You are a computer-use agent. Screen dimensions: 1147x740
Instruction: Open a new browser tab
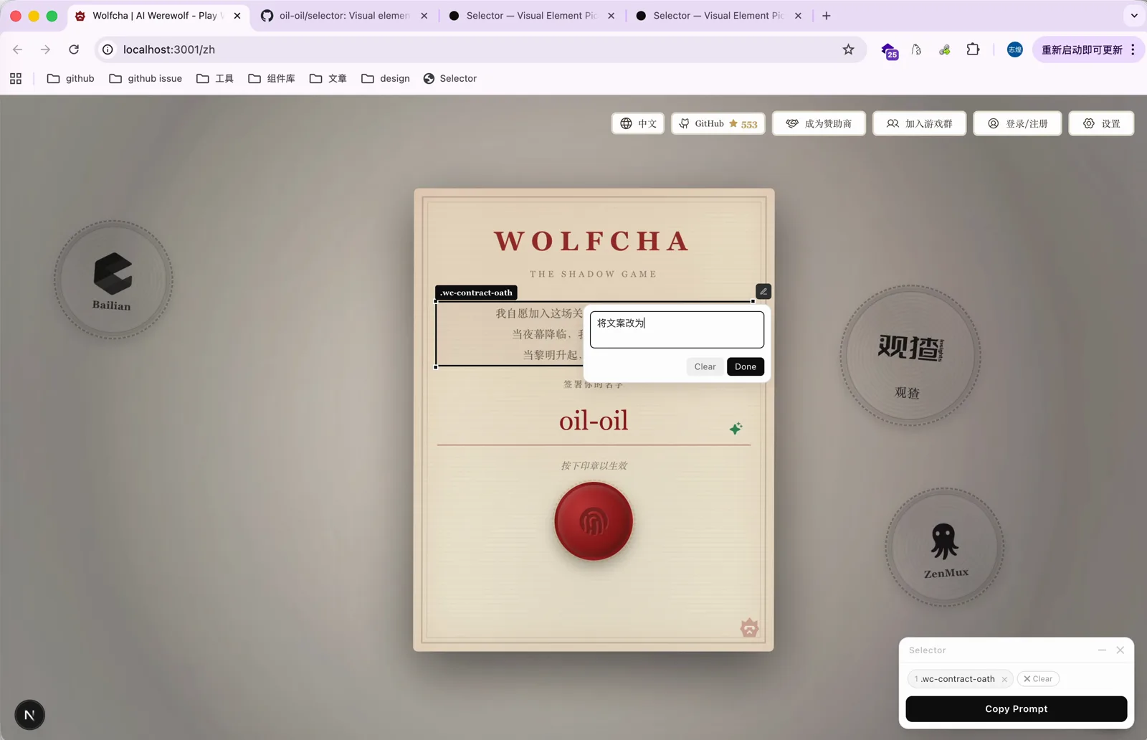827,16
